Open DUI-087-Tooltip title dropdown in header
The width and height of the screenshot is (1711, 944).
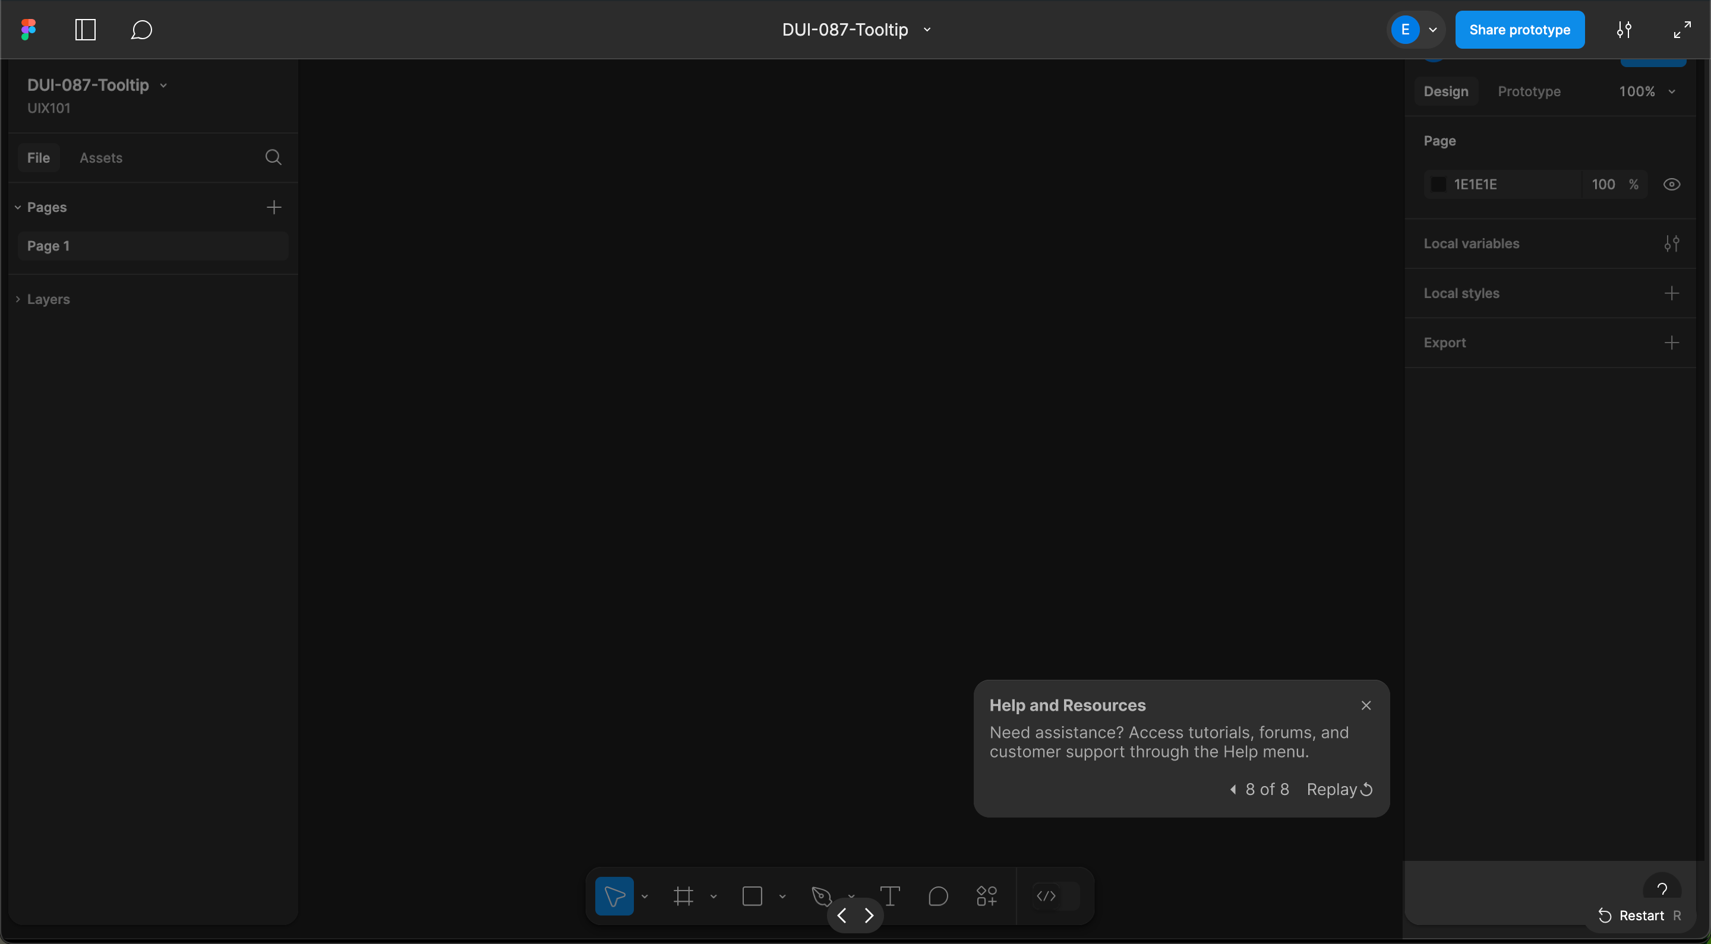[927, 29]
